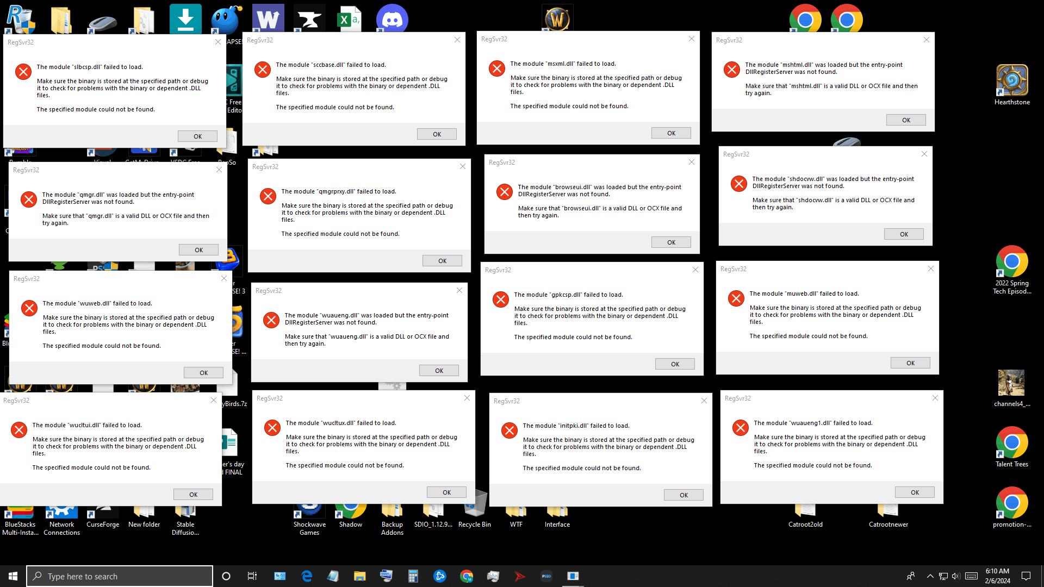Open the taskbar clock and date

click(997, 576)
